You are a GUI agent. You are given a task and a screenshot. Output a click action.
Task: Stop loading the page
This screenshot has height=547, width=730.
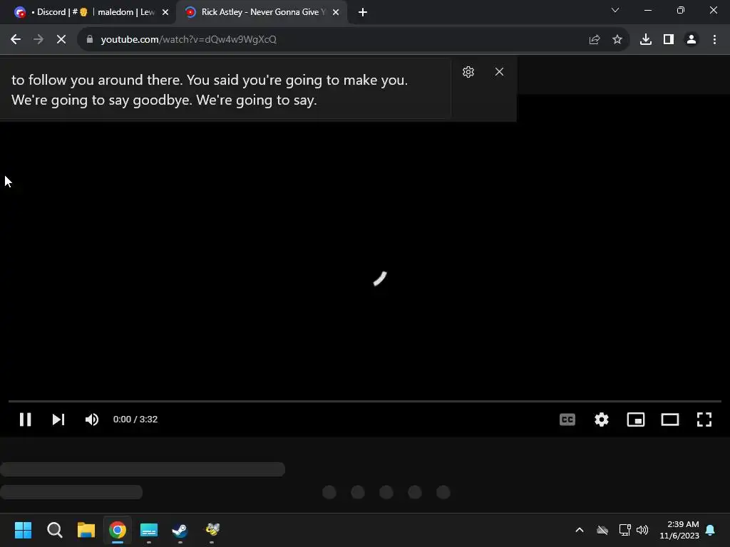click(x=61, y=40)
